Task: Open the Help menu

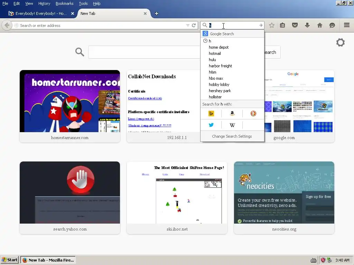Action: point(97,3)
